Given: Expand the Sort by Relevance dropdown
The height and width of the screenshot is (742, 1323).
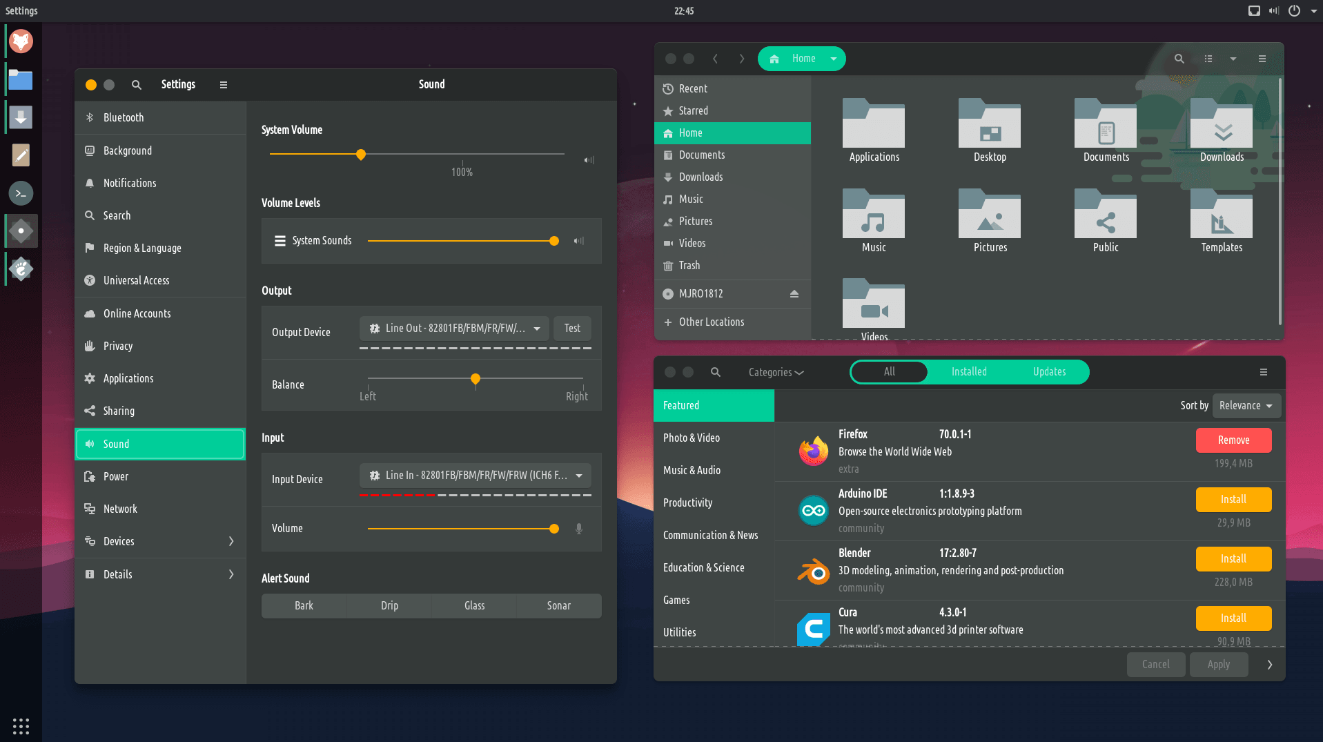Looking at the screenshot, I should 1246,406.
